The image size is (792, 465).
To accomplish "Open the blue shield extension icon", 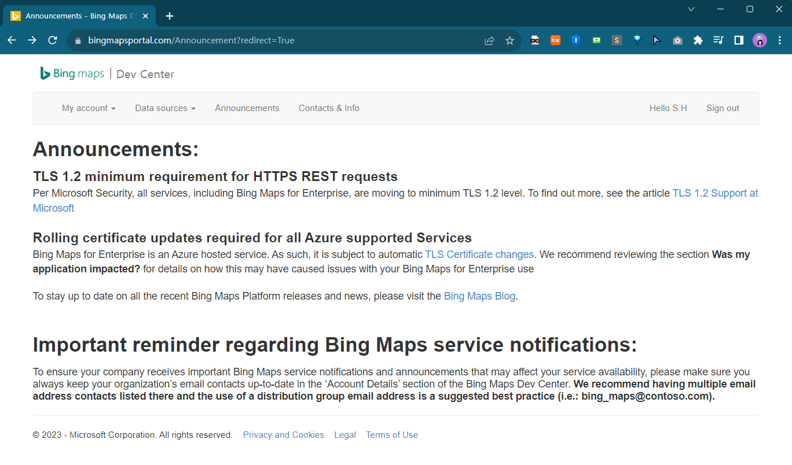I will click(575, 40).
